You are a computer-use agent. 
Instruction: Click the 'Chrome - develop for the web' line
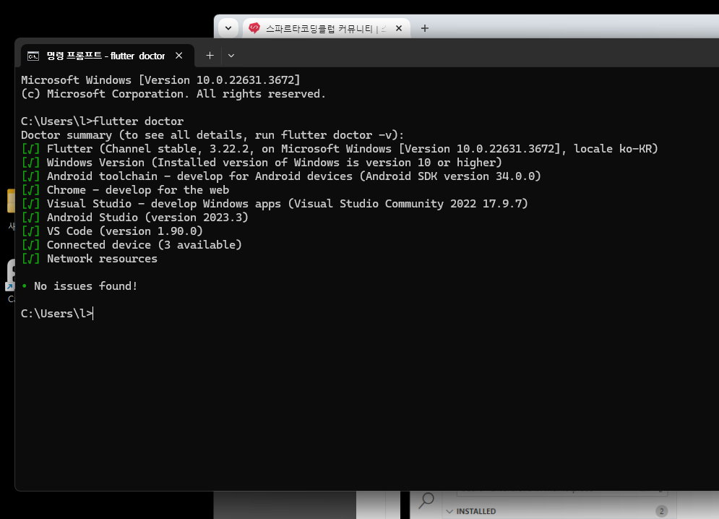[x=125, y=189]
